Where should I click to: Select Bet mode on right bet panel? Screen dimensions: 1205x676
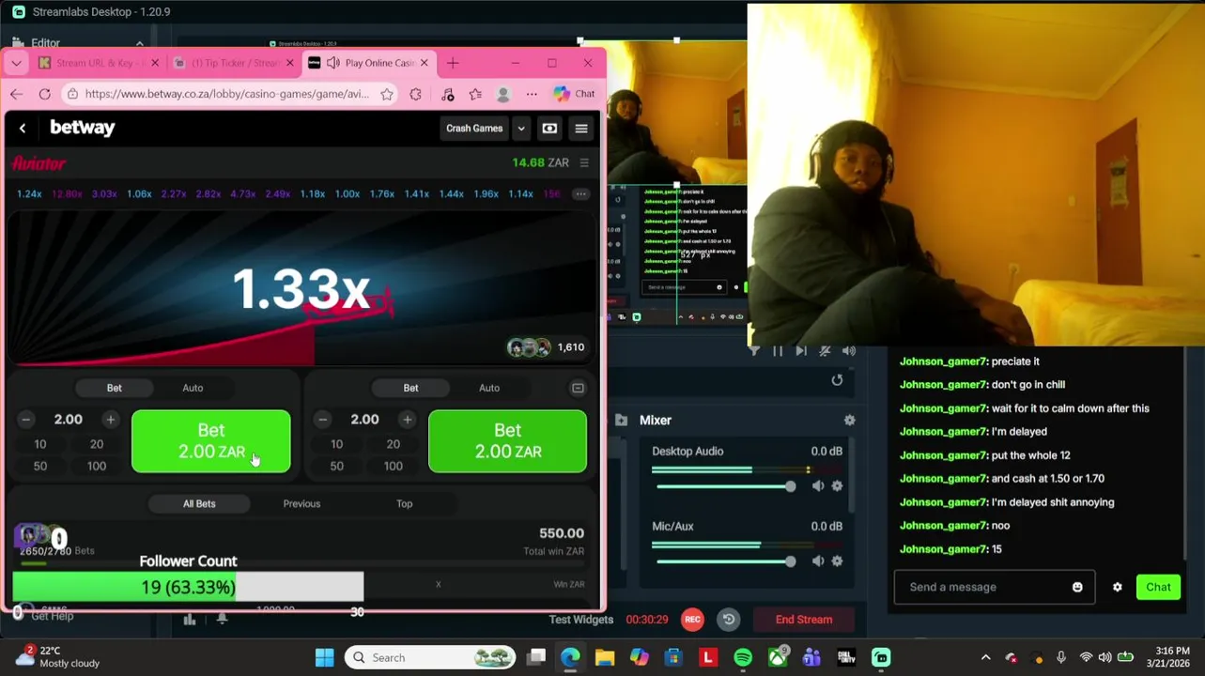click(410, 388)
